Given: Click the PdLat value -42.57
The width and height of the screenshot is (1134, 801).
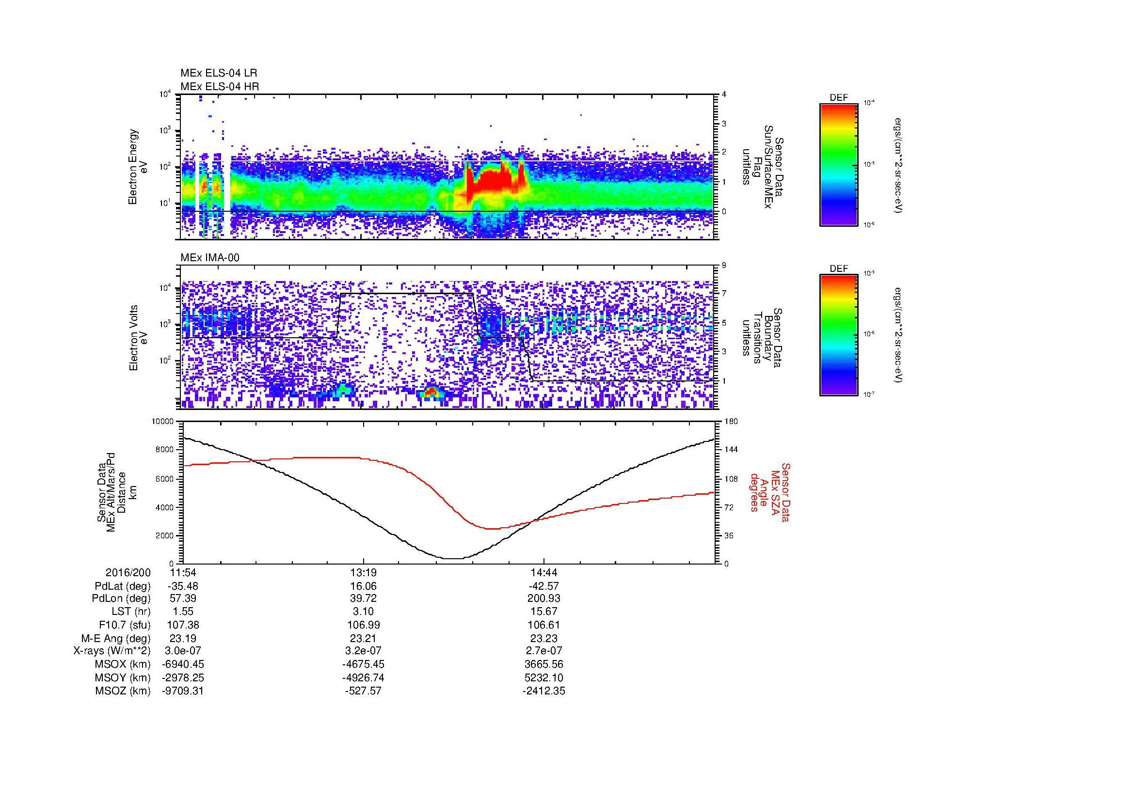Looking at the screenshot, I should point(544,586).
